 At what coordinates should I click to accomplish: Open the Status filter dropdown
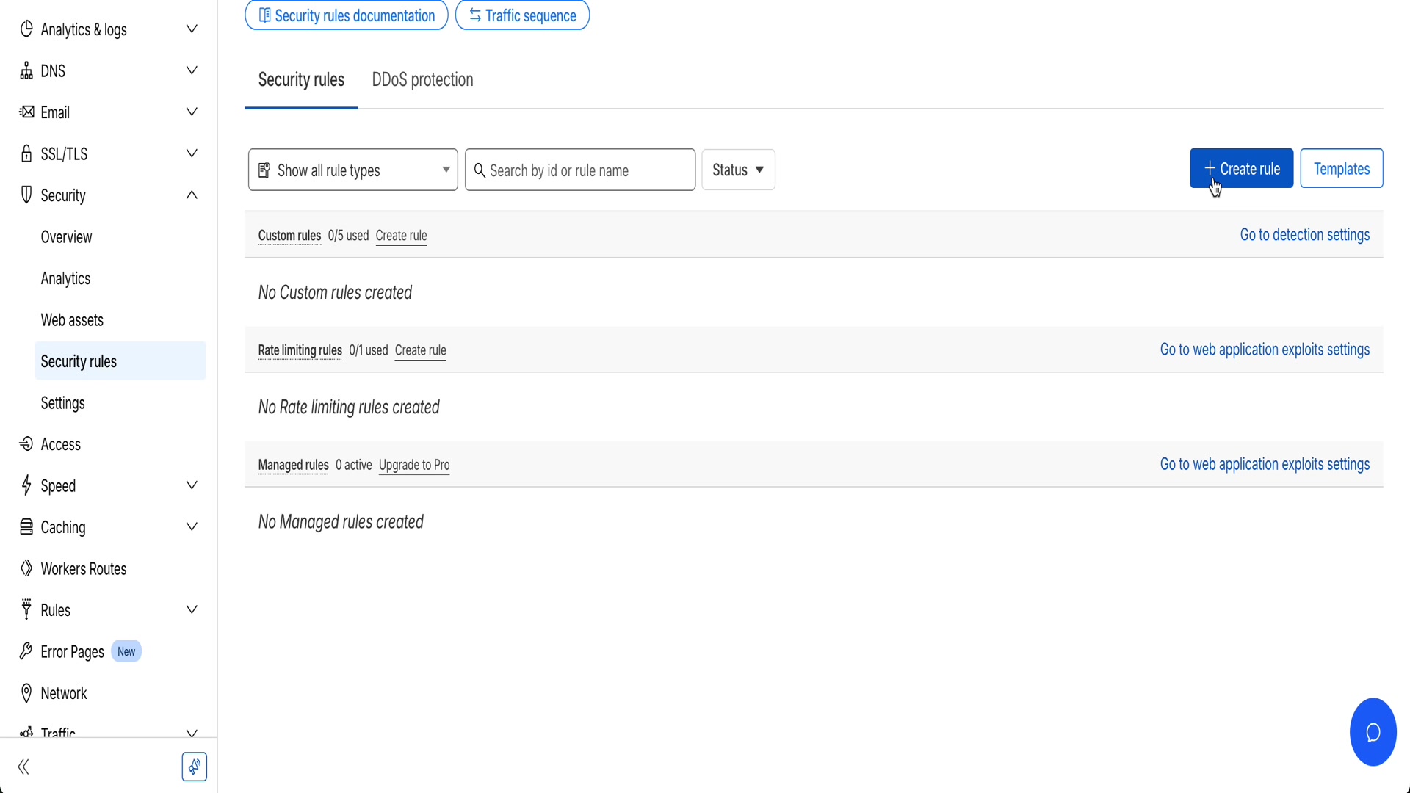point(739,170)
